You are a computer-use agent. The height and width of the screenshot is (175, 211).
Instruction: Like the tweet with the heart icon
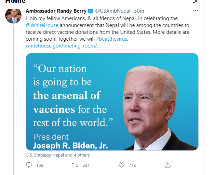coord(121,165)
